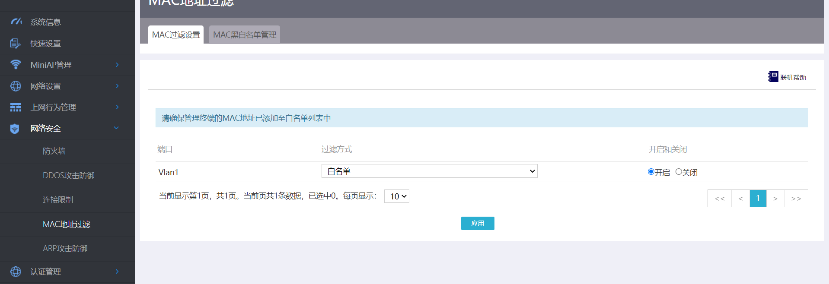Select the 关闭 radio button for Vlan1
The image size is (829, 284).
(679, 172)
